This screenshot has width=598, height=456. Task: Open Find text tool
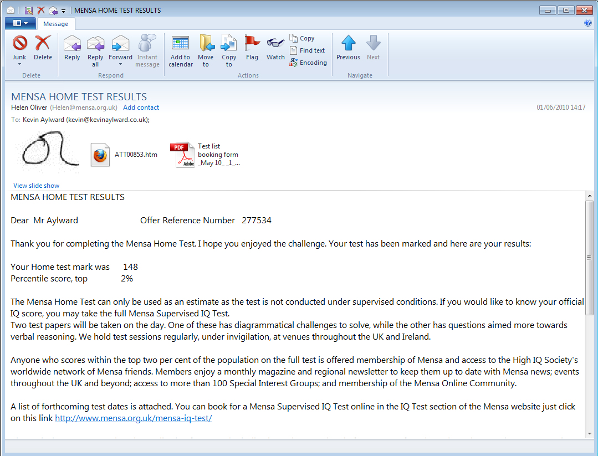point(307,50)
